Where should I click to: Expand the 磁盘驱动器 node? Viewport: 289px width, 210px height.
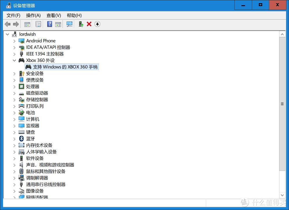click(14, 93)
